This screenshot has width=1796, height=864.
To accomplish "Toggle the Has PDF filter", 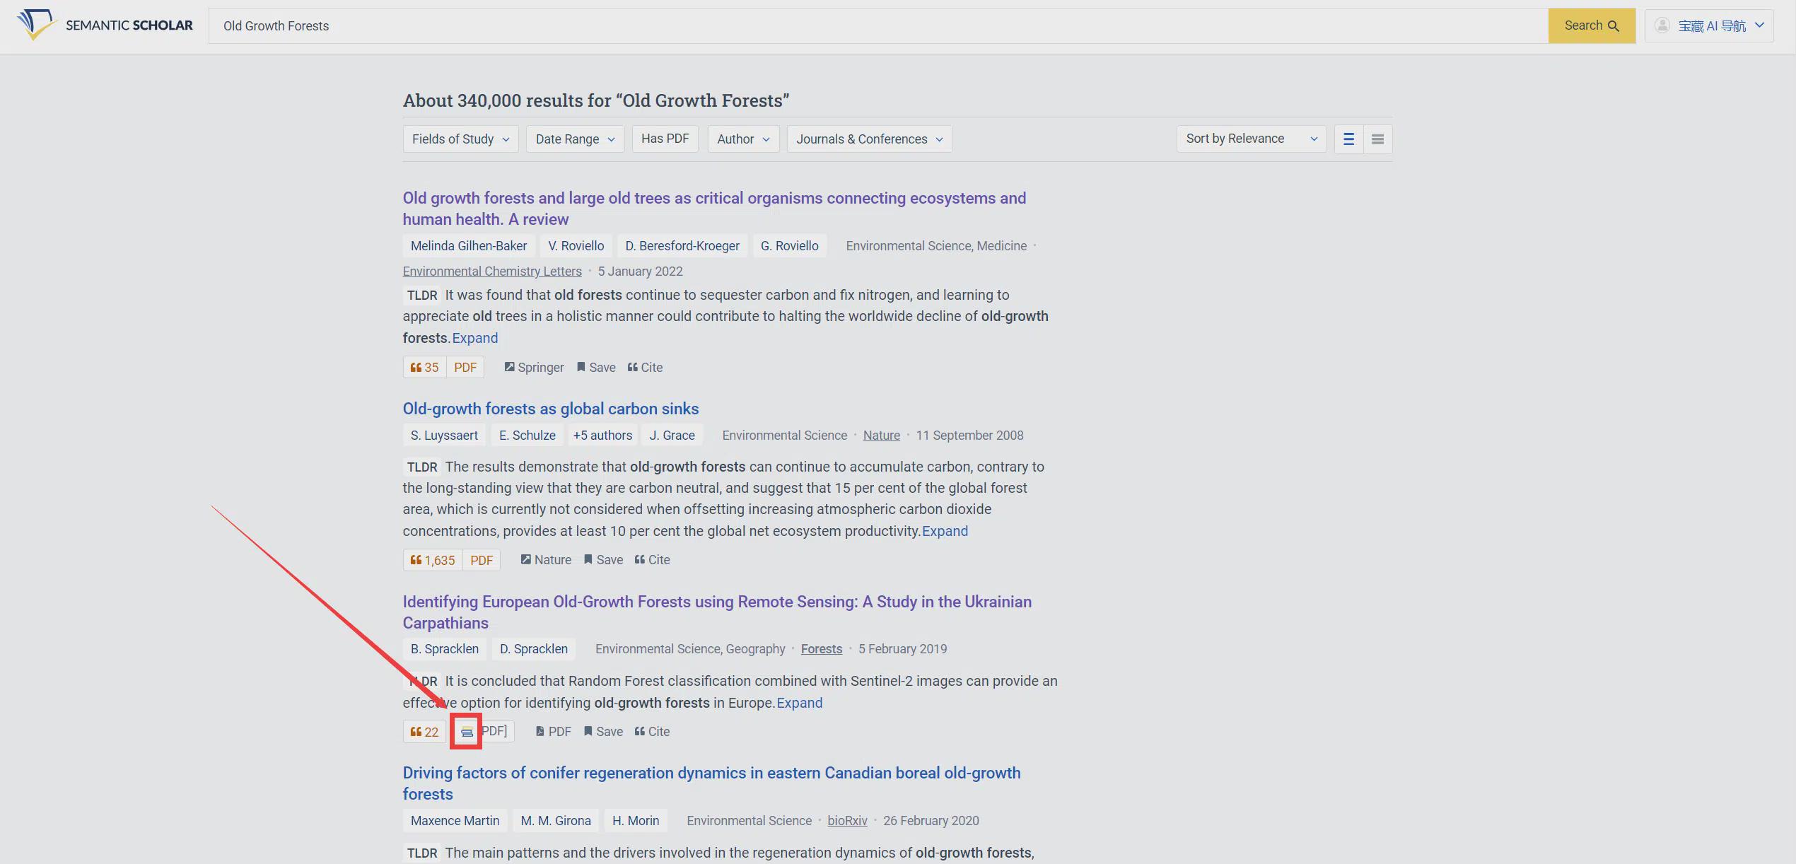I will [x=665, y=139].
